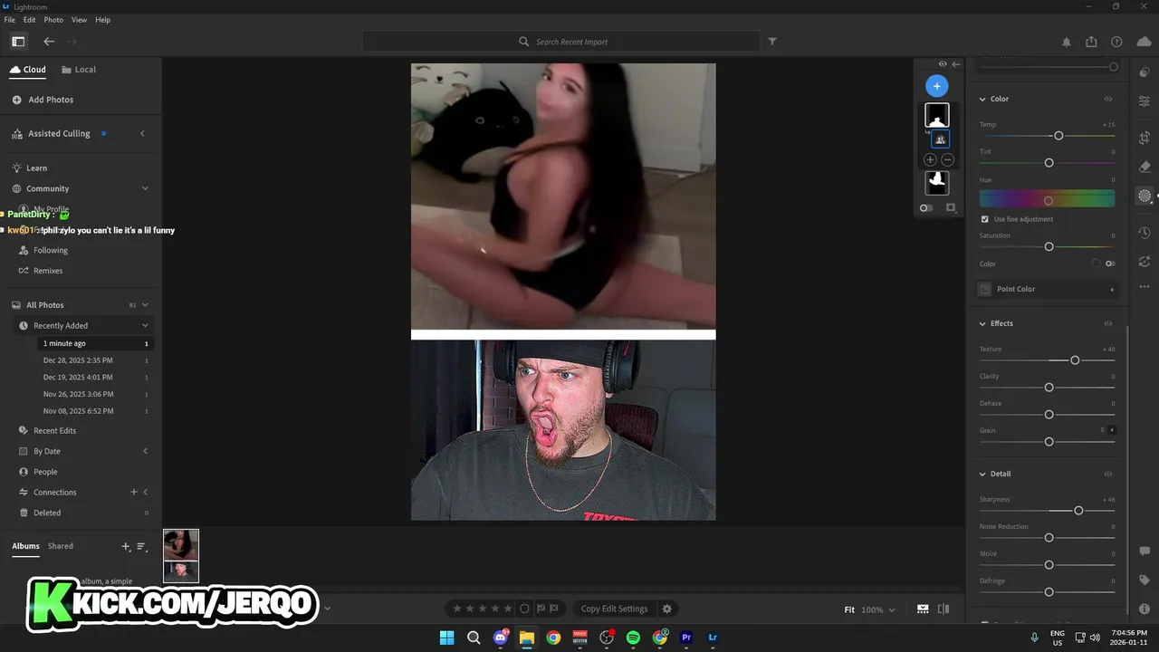Screen dimensions: 1159x652
Task: Click the Hue color bar
Action: [1047, 200]
